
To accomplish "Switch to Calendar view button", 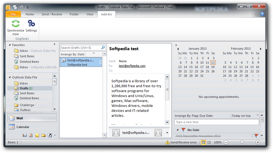I will coord(32,127).
